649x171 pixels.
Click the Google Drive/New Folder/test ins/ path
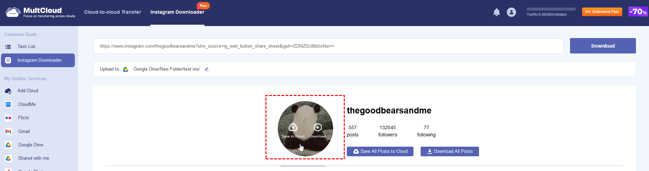(x=167, y=69)
